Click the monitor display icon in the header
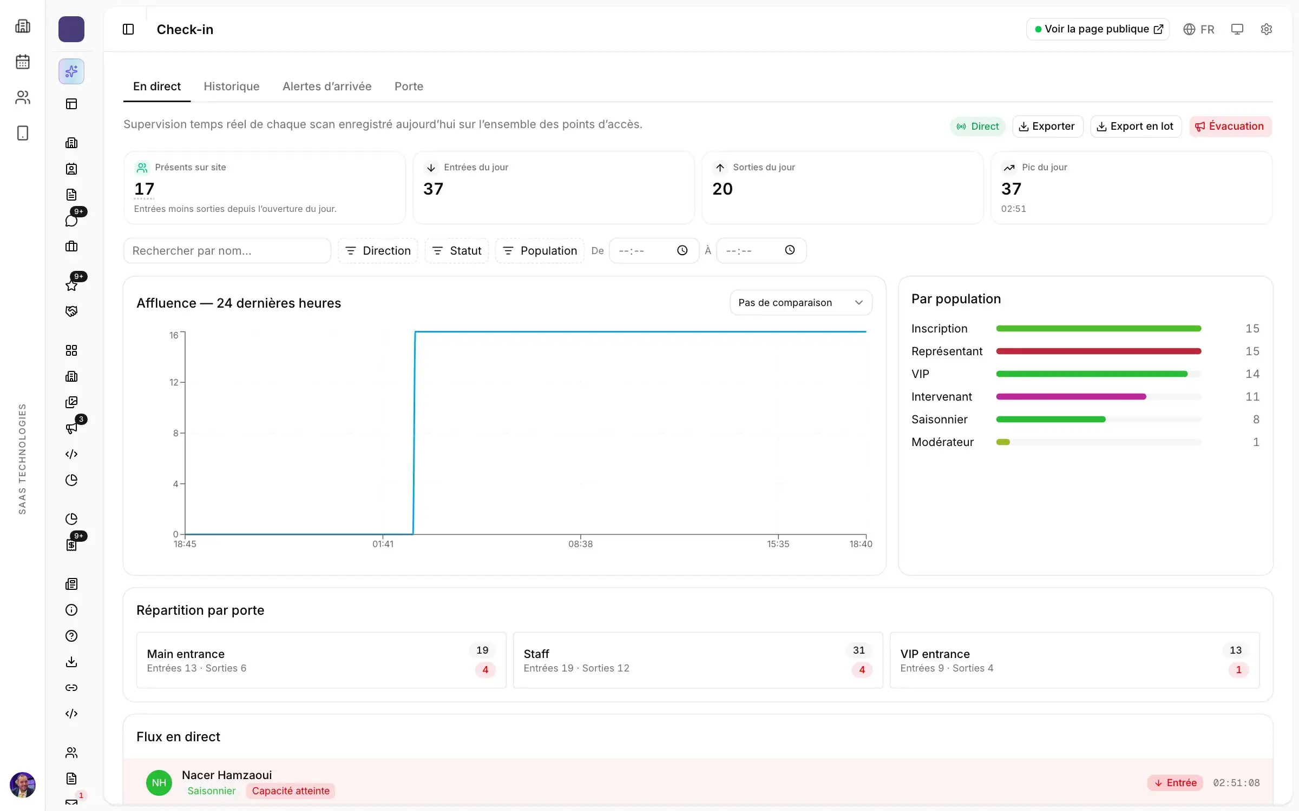Screen dimensions: 1299x811 click(x=1237, y=29)
